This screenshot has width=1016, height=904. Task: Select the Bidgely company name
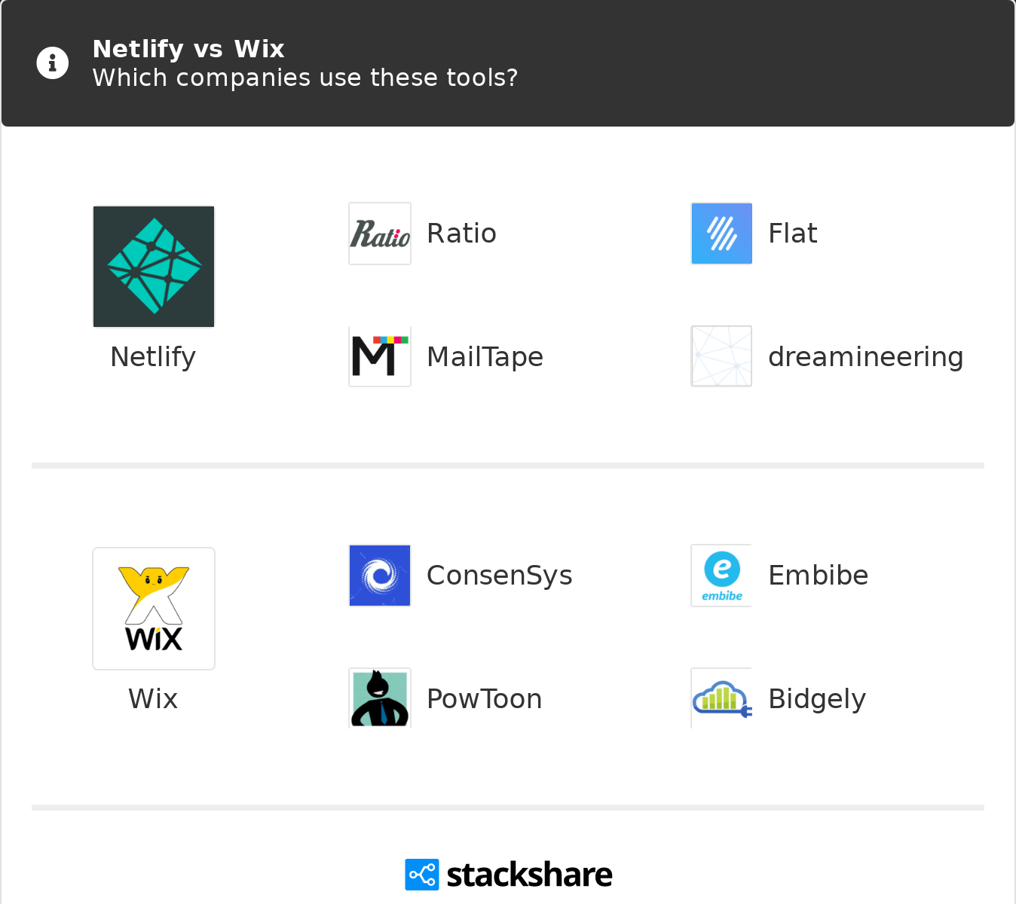click(x=817, y=699)
